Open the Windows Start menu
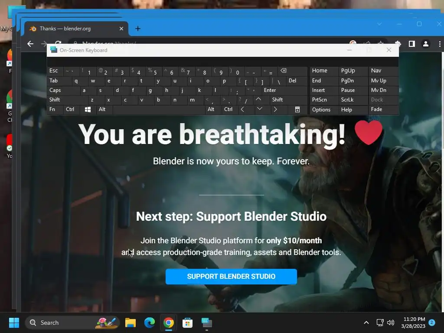This screenshot has height=333, width=444. 14,323
